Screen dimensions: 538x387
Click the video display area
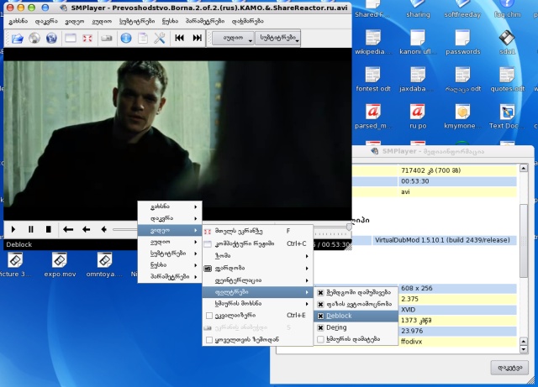coord(177,133)
